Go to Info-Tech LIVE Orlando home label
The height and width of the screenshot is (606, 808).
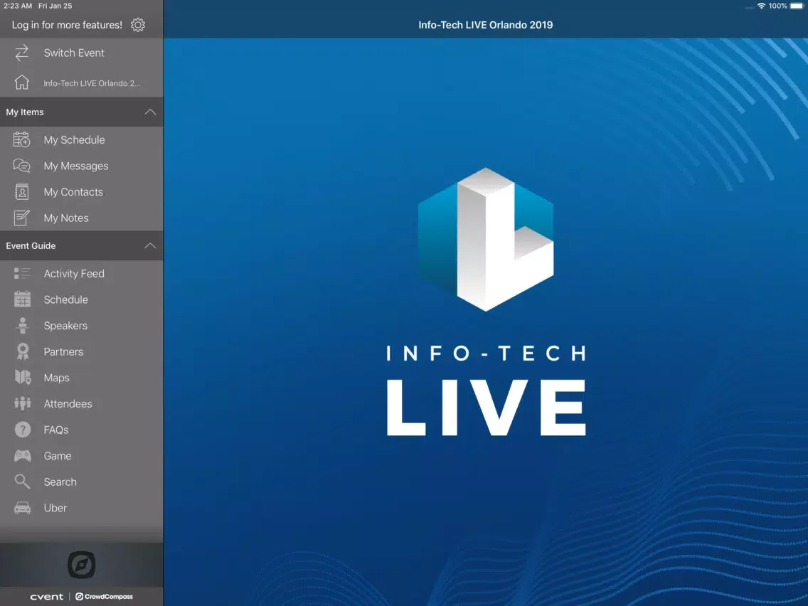92,83
